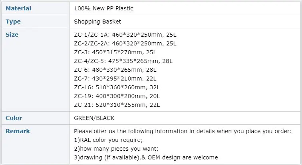Click the ZC-4/ZC-5 size entry
This screenshot has width=302, height=165.
[x=123, y=61]
